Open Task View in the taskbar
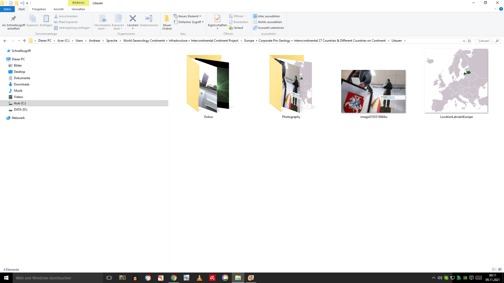This screenshot has height=283, width=504. [109, 278]
